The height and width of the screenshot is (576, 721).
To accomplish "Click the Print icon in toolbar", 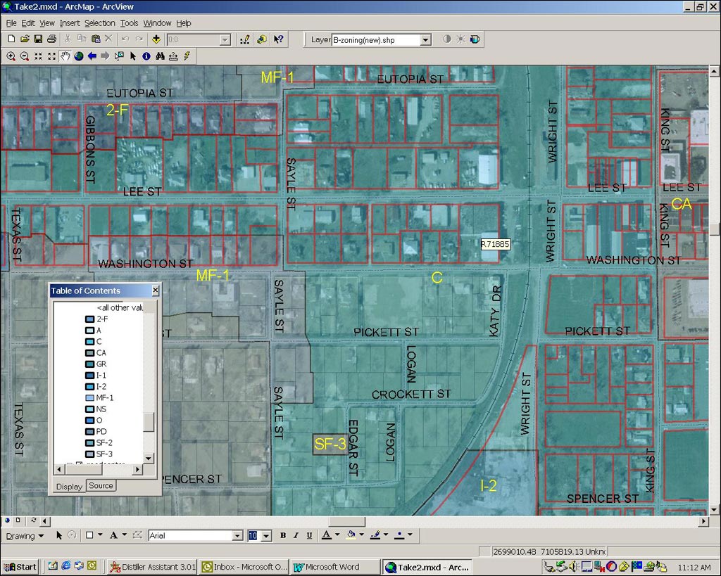I will pos(51,40).
